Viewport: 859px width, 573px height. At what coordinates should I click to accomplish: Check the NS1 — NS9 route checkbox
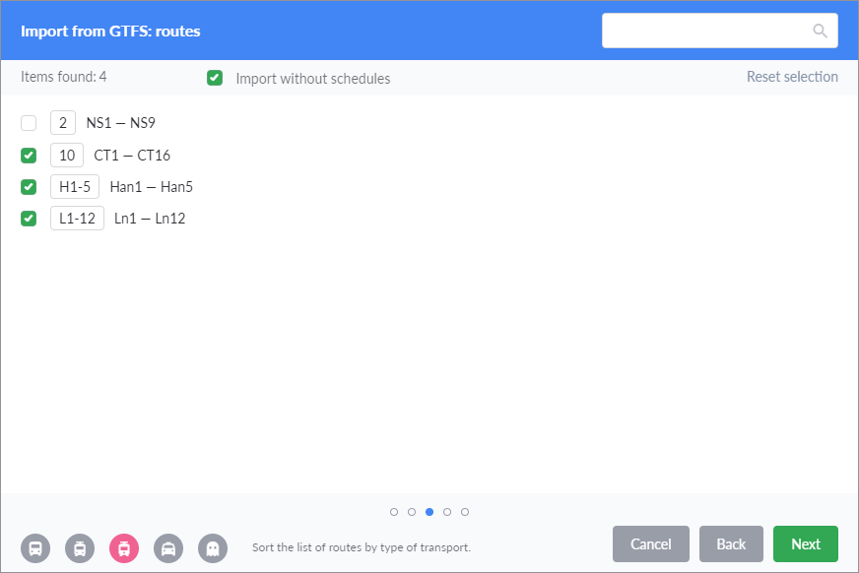click(29, 123)
